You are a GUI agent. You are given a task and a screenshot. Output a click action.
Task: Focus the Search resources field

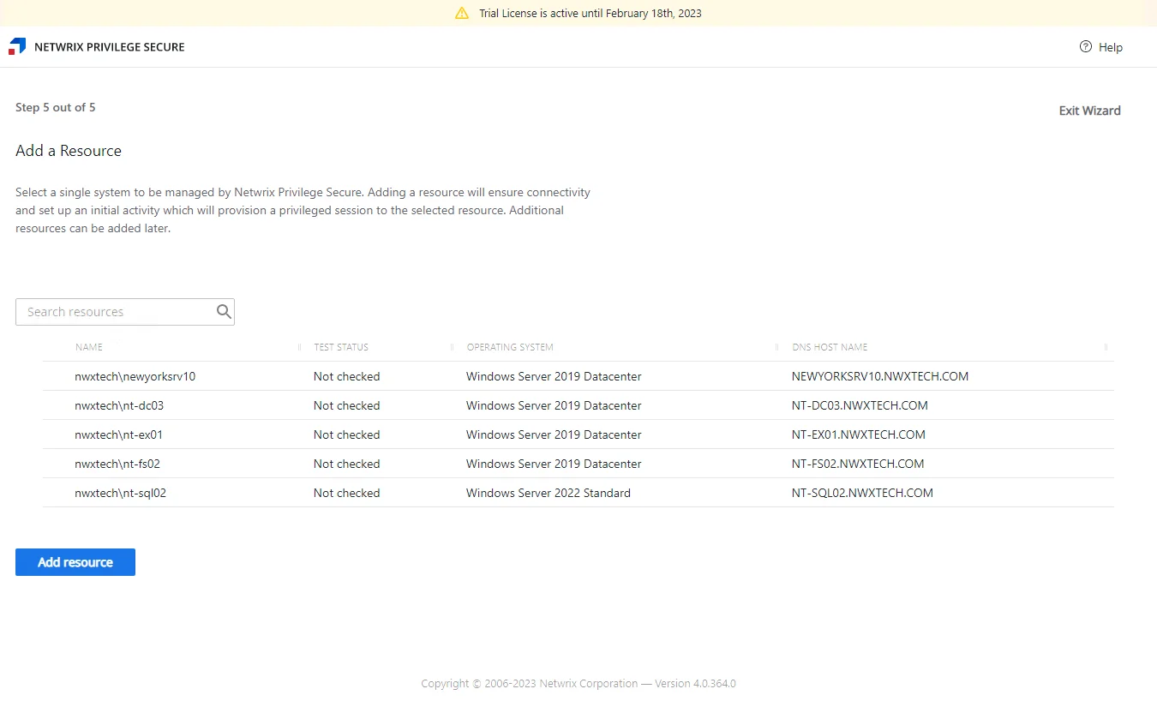pyautogui.click(x=125, y=312)
